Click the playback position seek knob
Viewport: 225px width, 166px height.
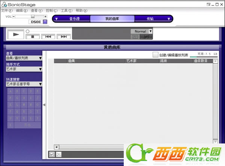tap(27, 31)
